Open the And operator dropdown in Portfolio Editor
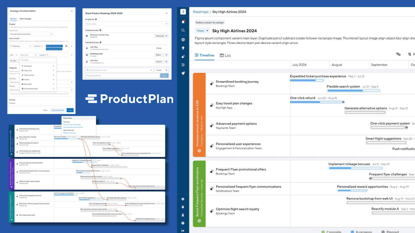Image resolution: width=415 pixels, height=233 pixels. point(14,55)
